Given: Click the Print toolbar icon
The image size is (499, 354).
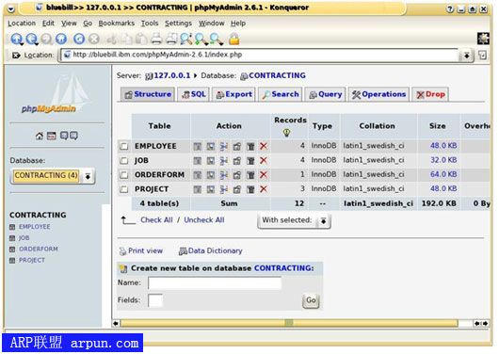Looking at the screenshot, I should [x=156, y=39].
